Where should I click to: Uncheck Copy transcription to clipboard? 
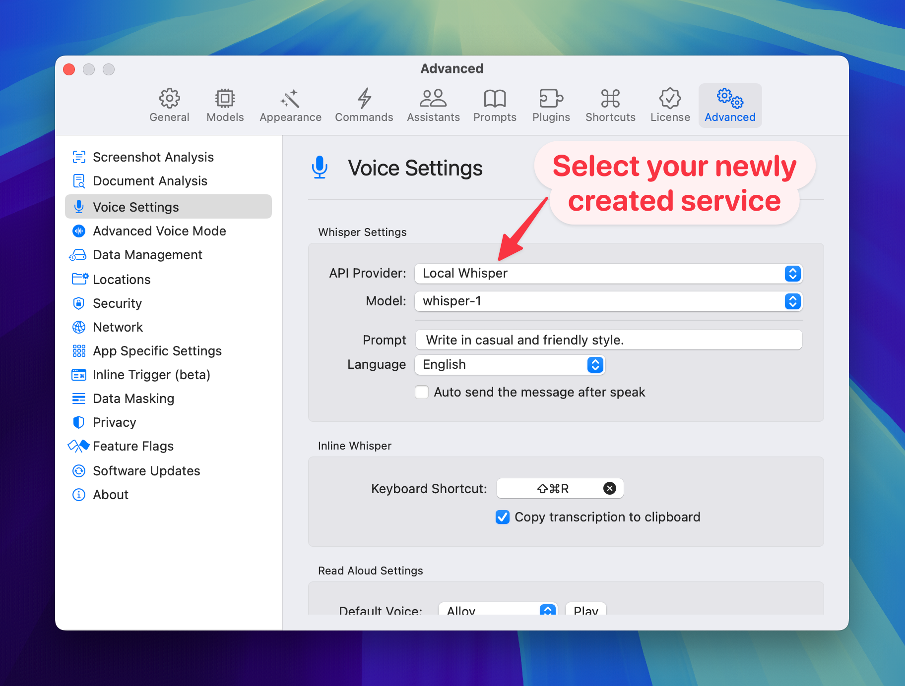502,517
